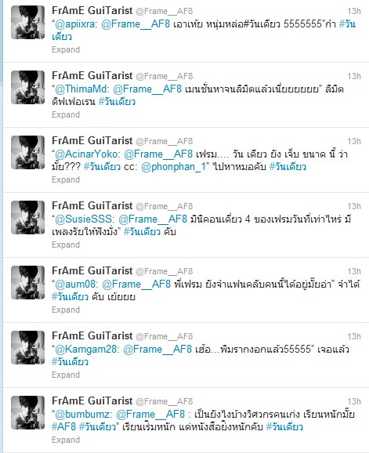369x453 pixels.
Task: Expand the tweet quoting @bumbumz
Action: pyautogui.click(x=66, y=440)
